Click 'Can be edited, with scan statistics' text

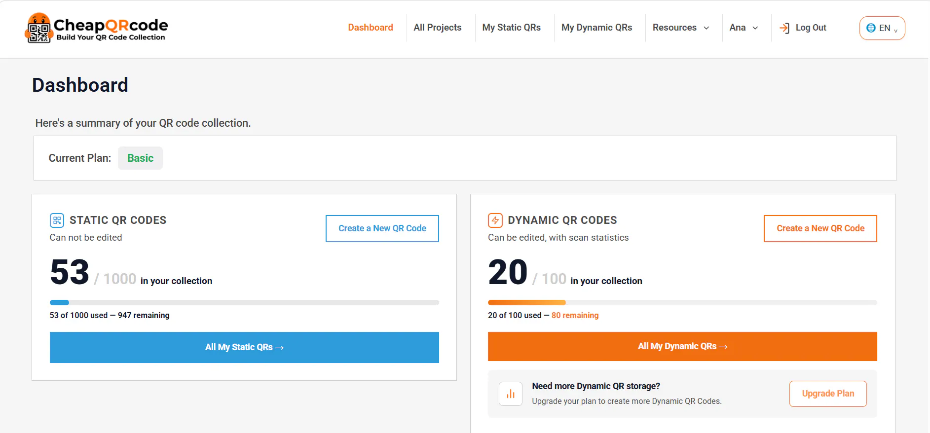pyautogui.click(x=558, y=238)
